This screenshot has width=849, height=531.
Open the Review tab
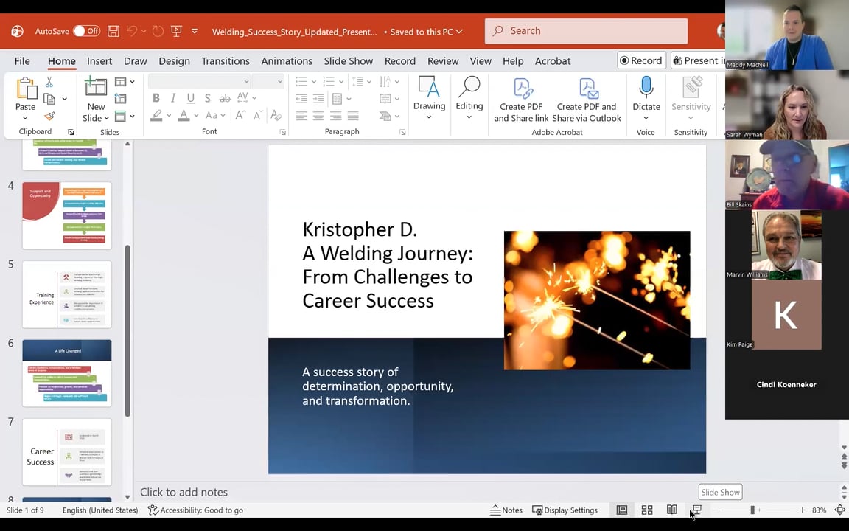coord(443,61)
